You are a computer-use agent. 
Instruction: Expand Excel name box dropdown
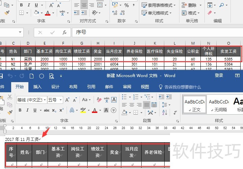tap(20, 32)
